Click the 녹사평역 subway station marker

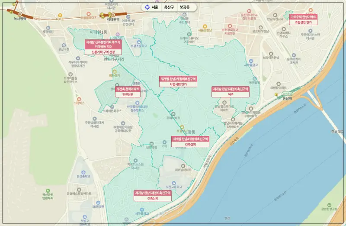[x=20, y=14]
